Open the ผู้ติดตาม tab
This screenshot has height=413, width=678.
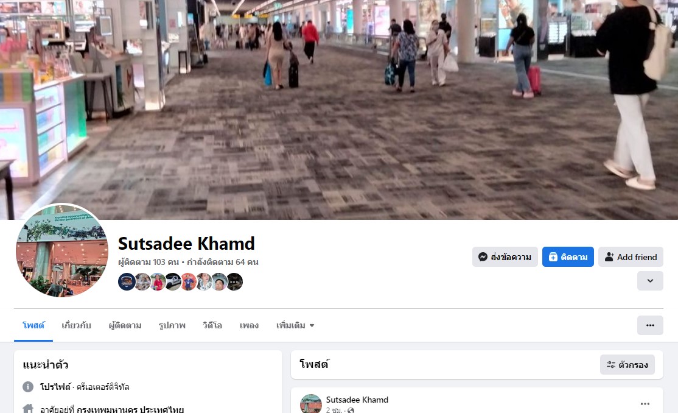125,325
